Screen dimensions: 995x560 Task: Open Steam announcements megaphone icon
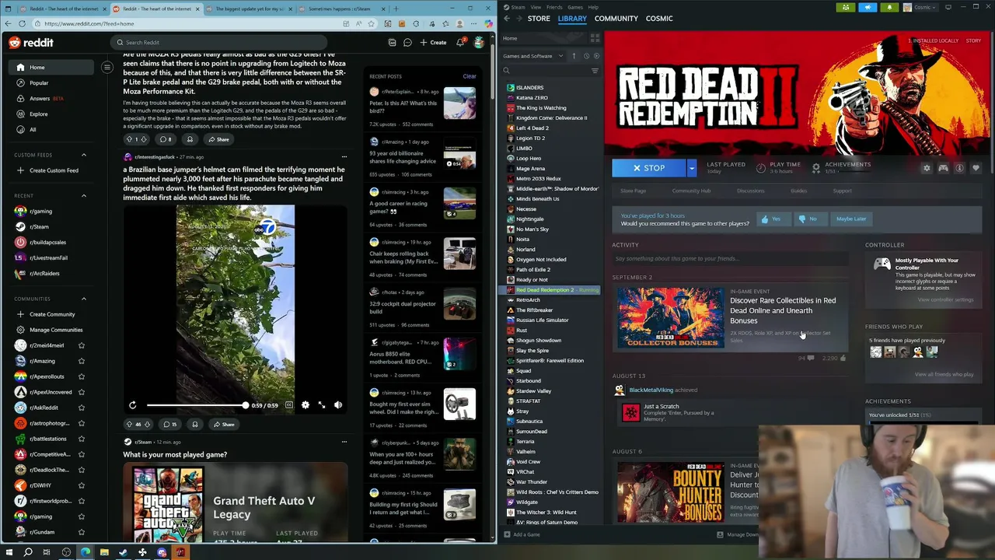pyautogui.click(x=868, y=7)
